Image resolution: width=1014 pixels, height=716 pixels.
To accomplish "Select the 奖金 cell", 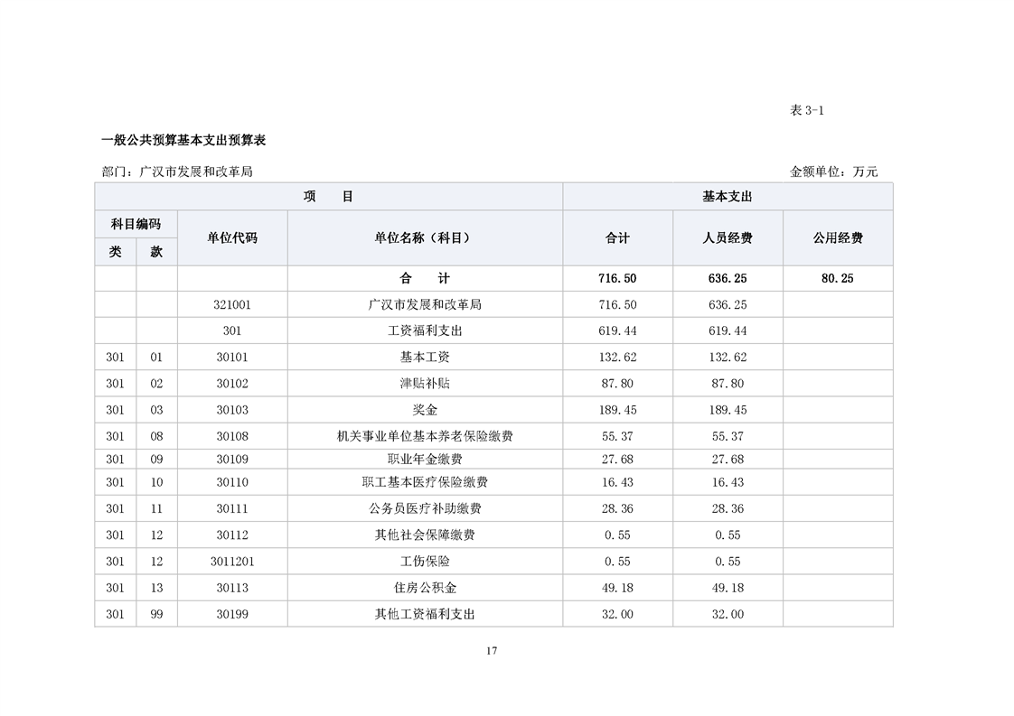I will [x=425, y=410].
